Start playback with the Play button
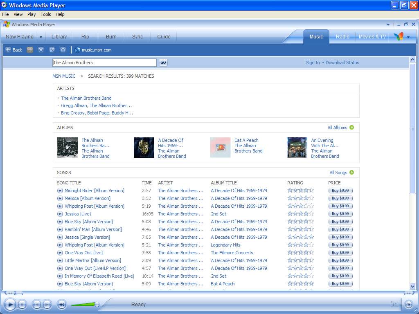 coord(10,304)
